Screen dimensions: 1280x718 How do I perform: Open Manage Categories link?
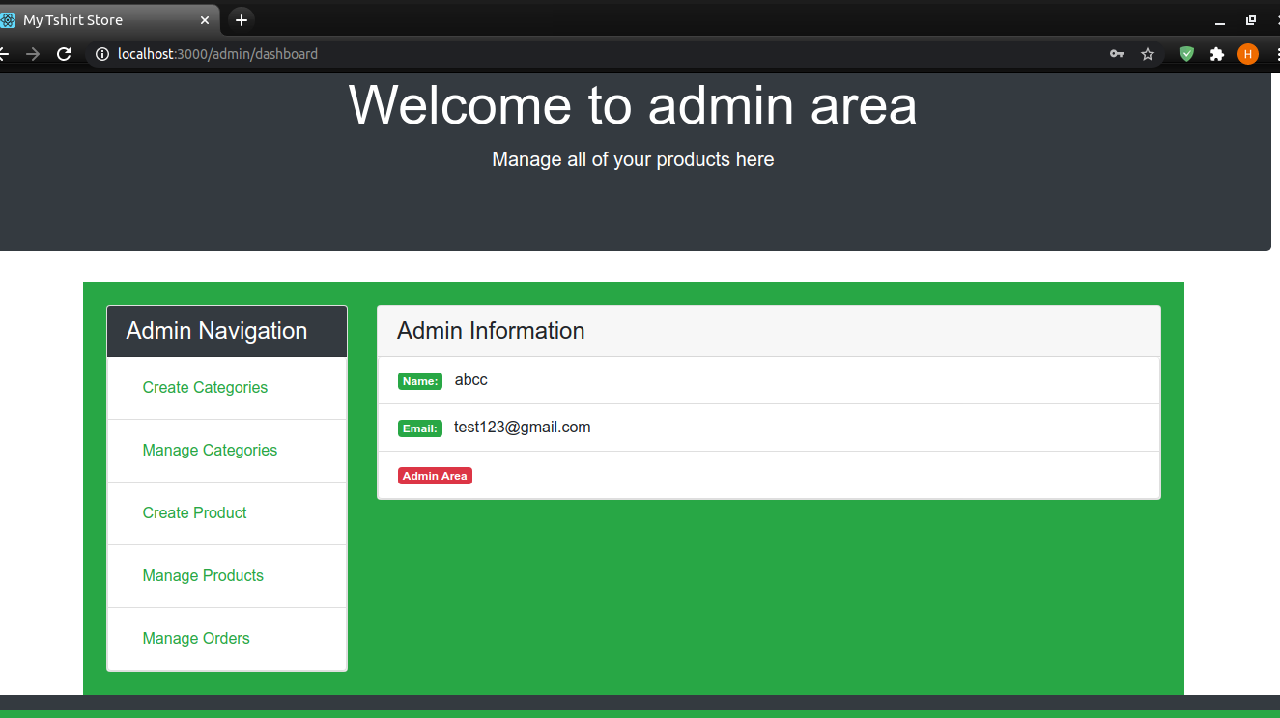pos(210,450)
